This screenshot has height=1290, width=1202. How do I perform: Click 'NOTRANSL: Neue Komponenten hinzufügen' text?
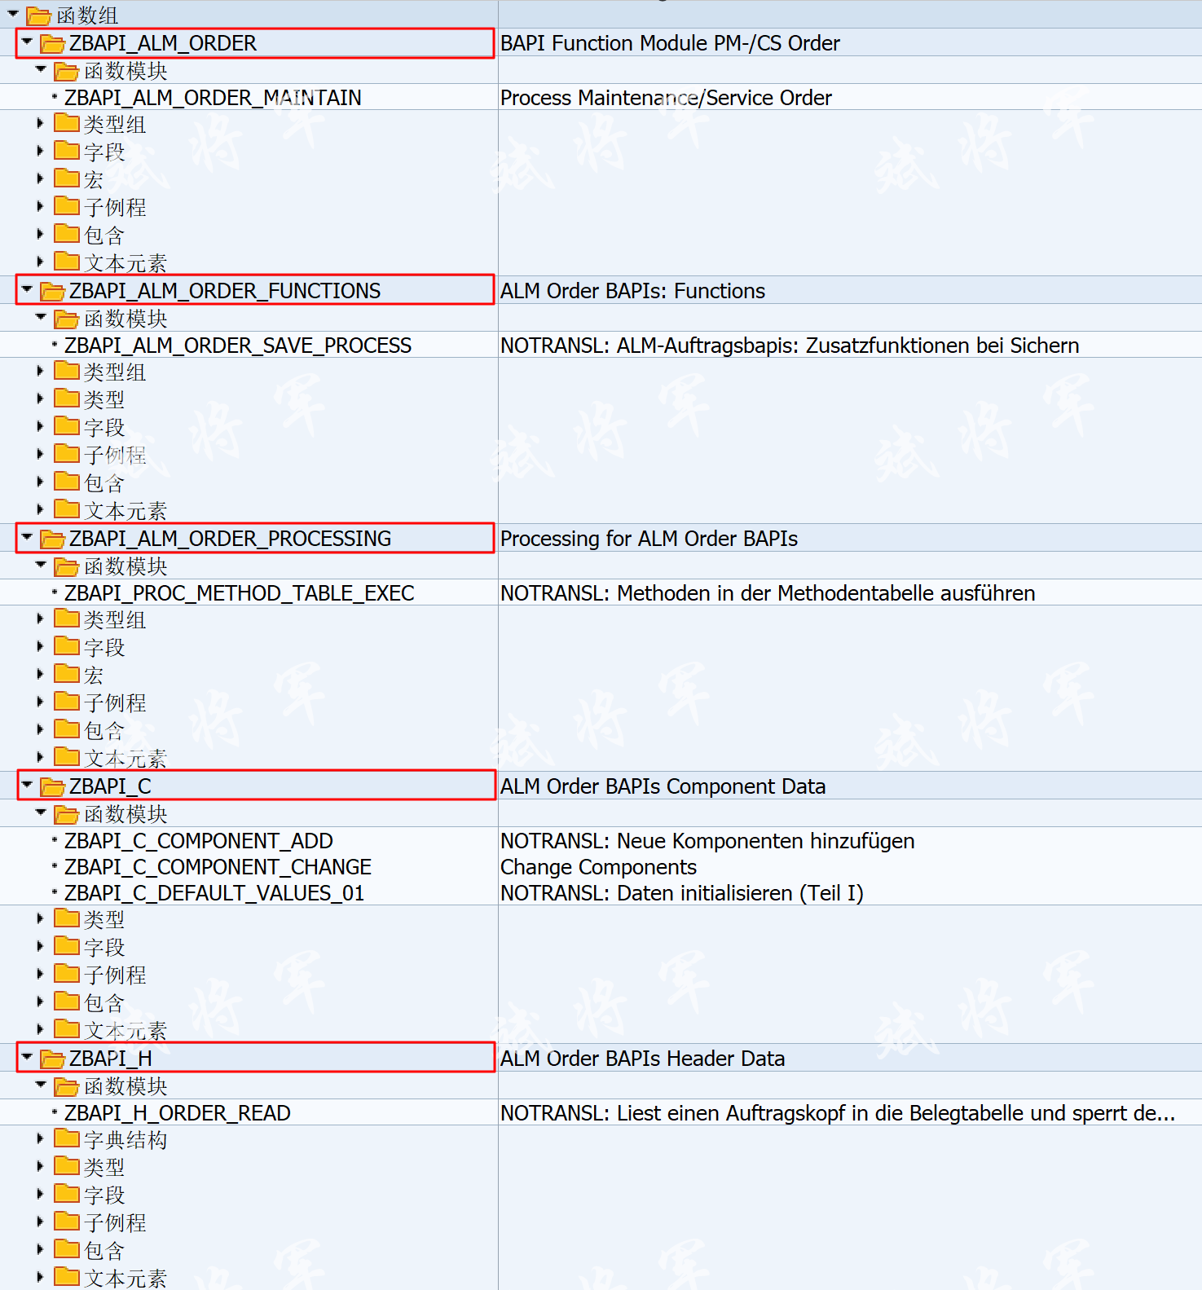pyautogui.click(x=707, y=841)
